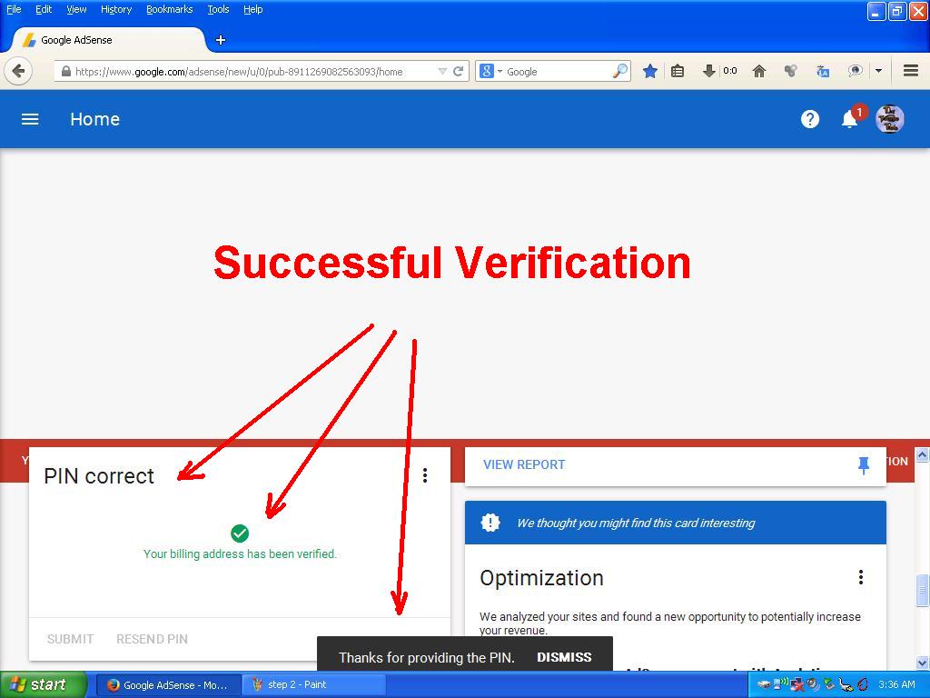
Task: Click the page scrollbar down arrow
Action: coord(923,663)
